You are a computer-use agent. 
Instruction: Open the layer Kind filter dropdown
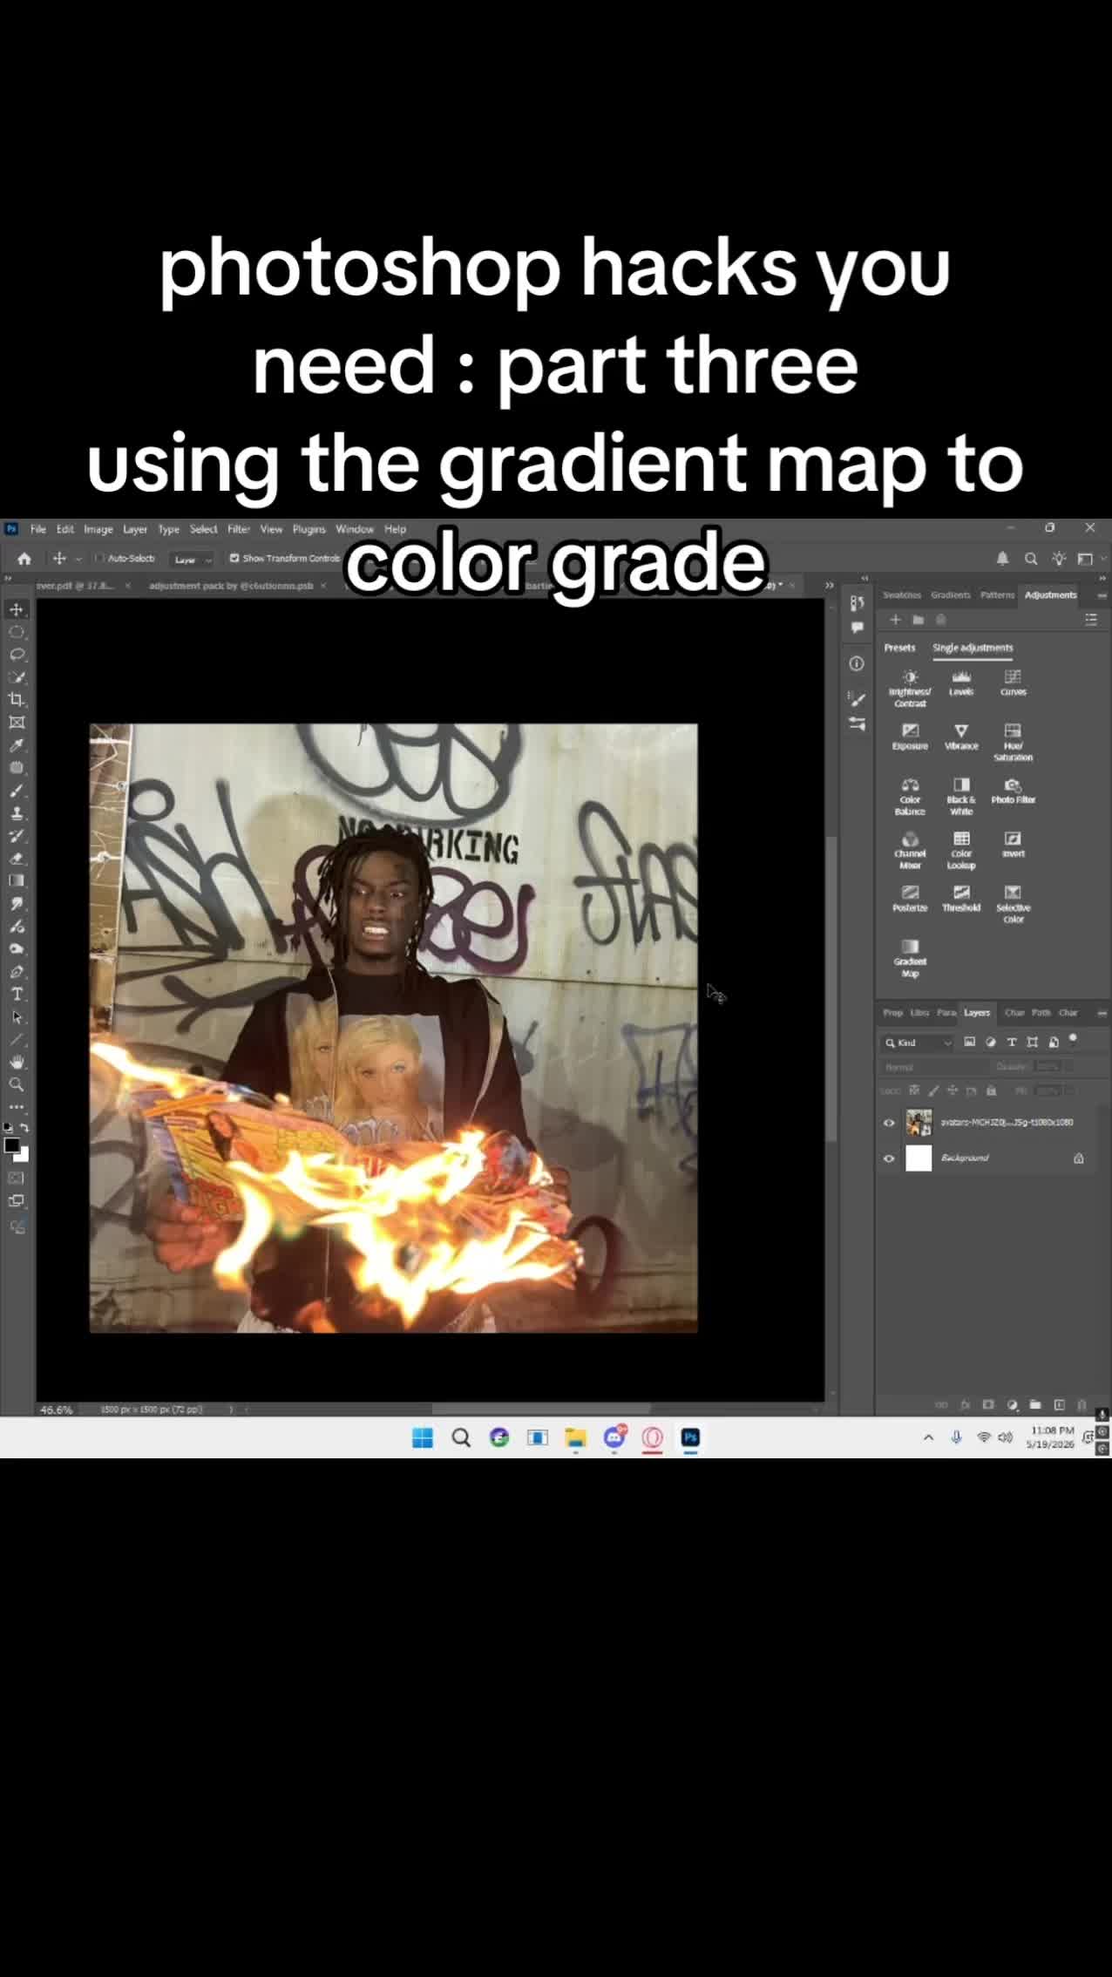[919, 1043]
